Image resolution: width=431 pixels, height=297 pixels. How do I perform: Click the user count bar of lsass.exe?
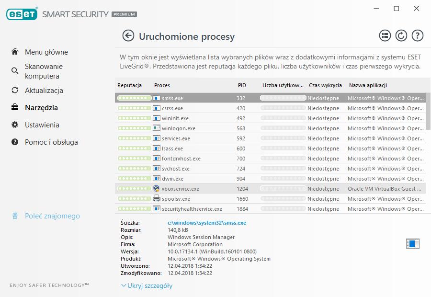click(x=283, y=148)
